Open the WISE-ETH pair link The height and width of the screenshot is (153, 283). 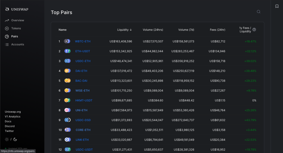[82, 91]
